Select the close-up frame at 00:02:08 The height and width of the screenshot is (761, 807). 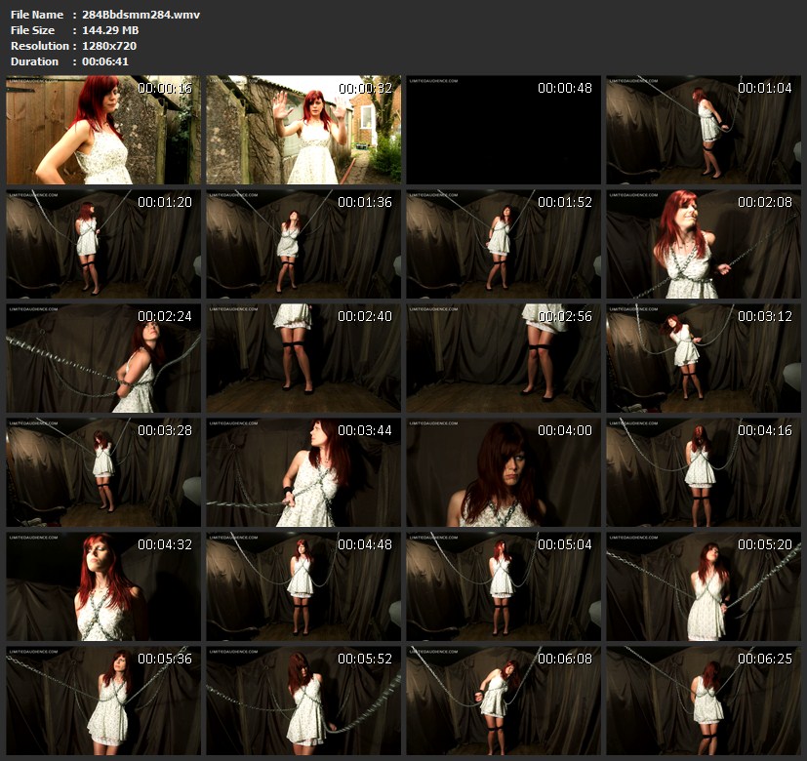click(704, 244)
